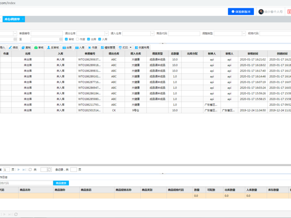Image resolution: width=291 pixels, height=218 pixels.
Task: Sort by the 总数量 column header
Action: point(175,54)
